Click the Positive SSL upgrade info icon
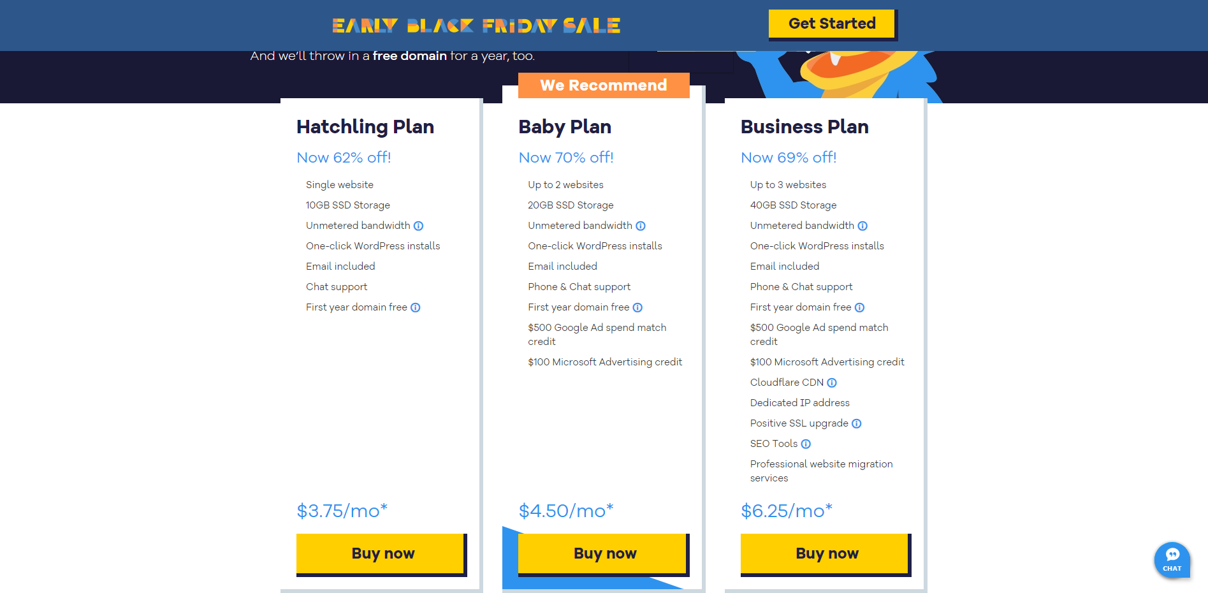The image size is (1208, 593). pyautogui.click(x=857, y=423)
